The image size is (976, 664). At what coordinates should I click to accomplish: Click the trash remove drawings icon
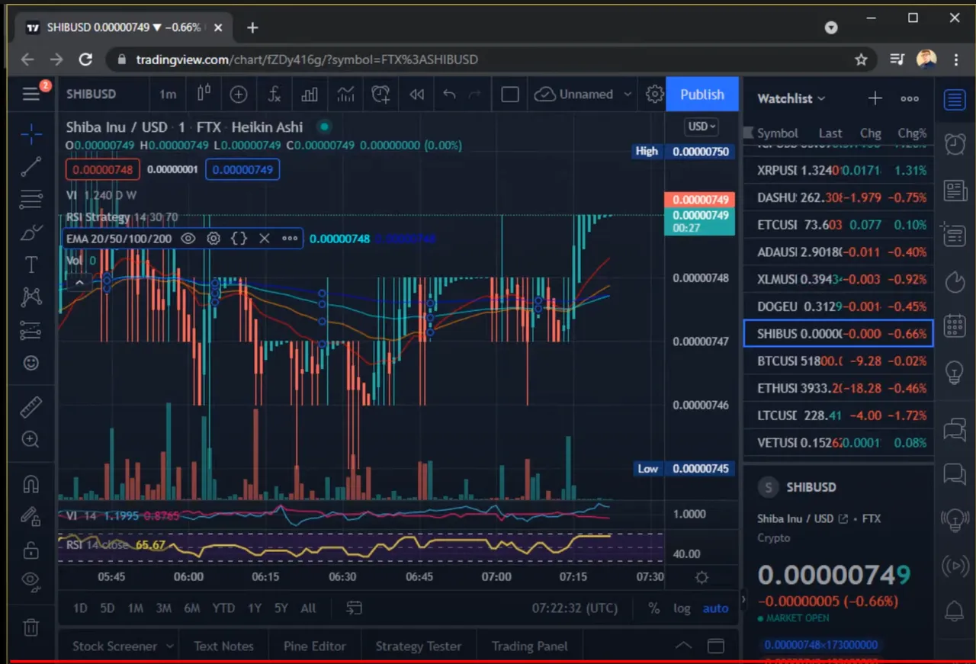[31, 627]
